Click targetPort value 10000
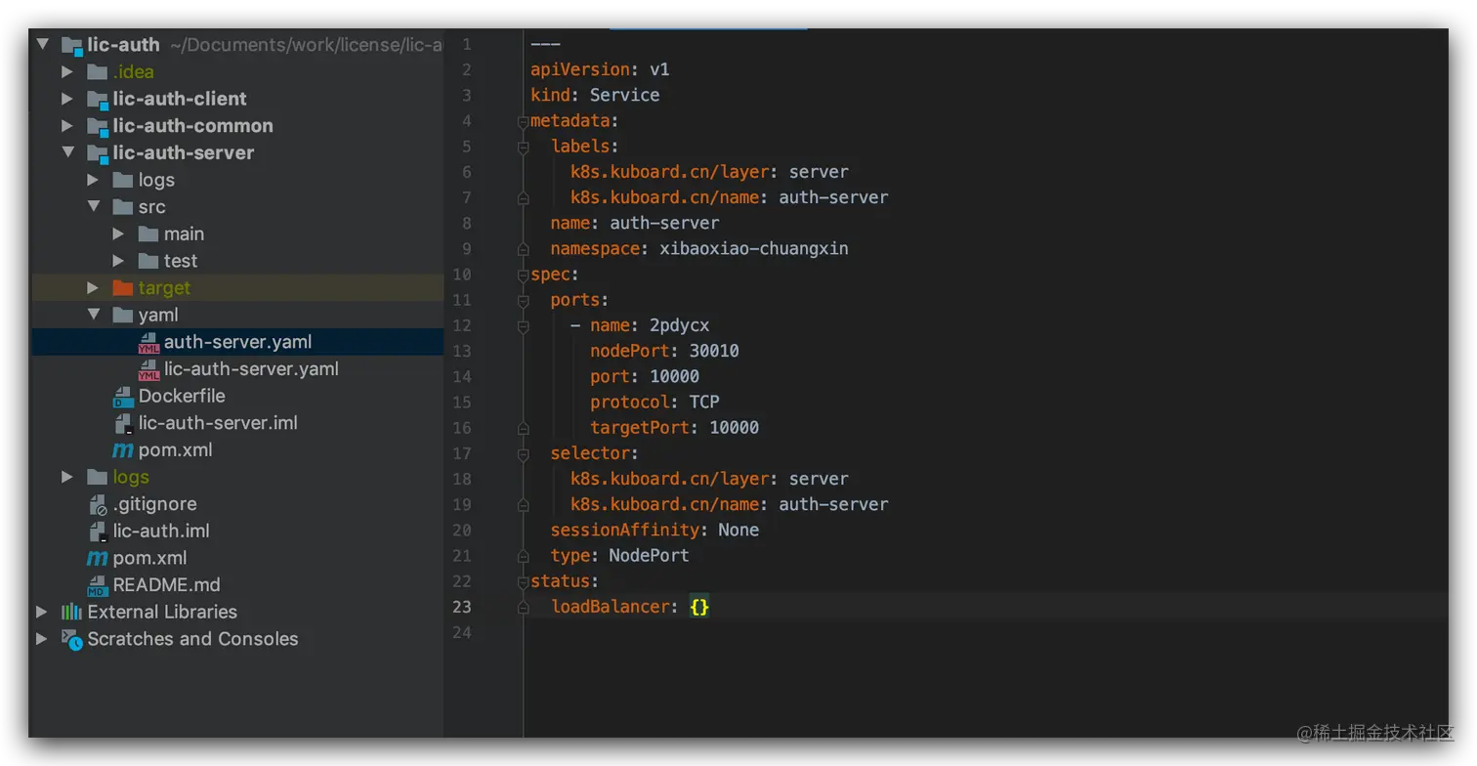The image size is (1477, 766). click(734, 427)
